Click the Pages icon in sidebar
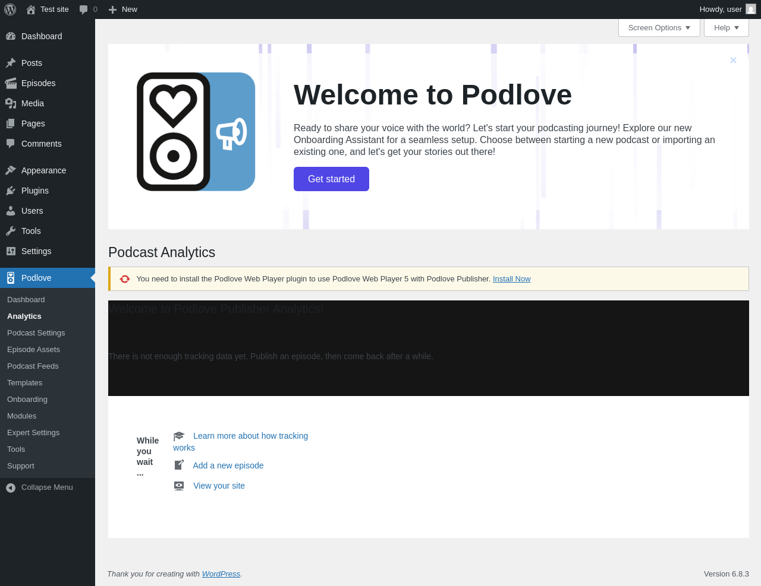Screen dimensions: 761x586 point(11,123)
